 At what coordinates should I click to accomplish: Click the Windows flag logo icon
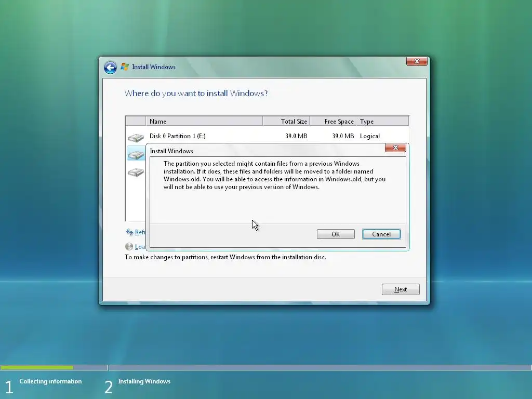click(x=125, y=67)
